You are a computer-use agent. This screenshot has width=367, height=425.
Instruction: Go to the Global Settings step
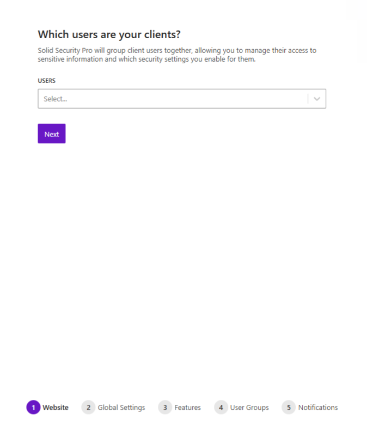point(121,408)
